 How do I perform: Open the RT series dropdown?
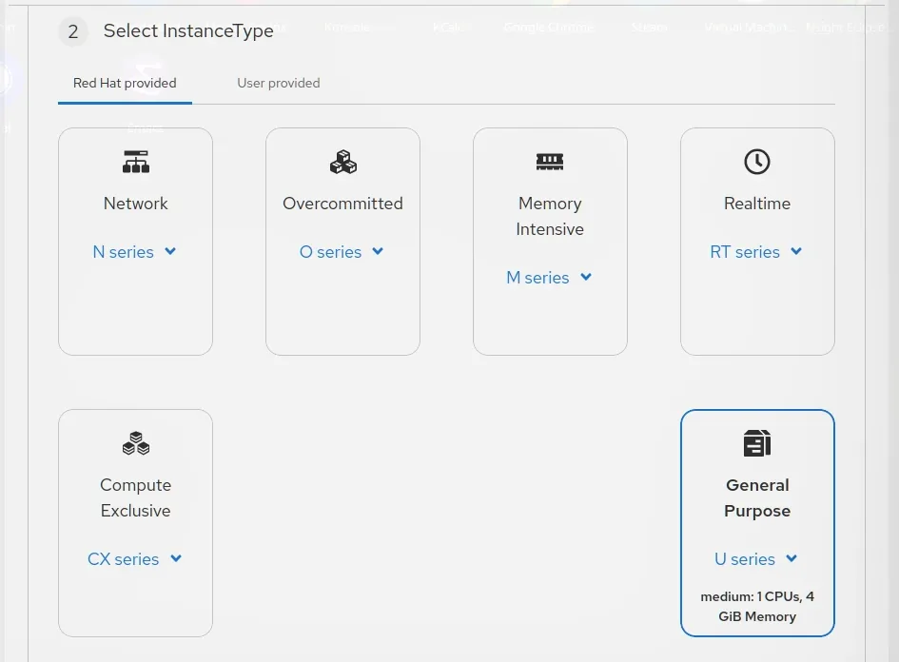tap(756, 252)
